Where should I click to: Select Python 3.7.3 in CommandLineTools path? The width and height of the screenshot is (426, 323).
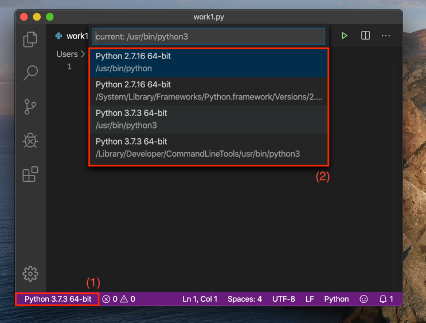coord(209,148)
